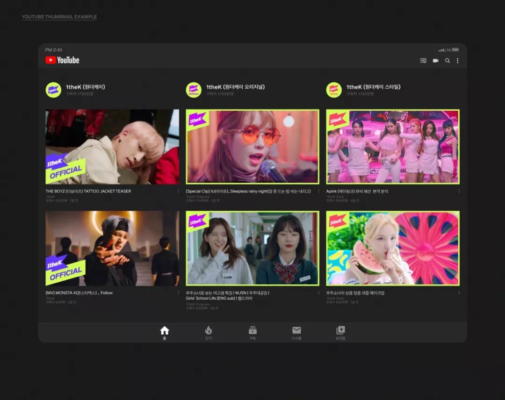Play the Apink pink car thumbnail
The height and width of the screenshot is (400, 505).
[393, 147]
